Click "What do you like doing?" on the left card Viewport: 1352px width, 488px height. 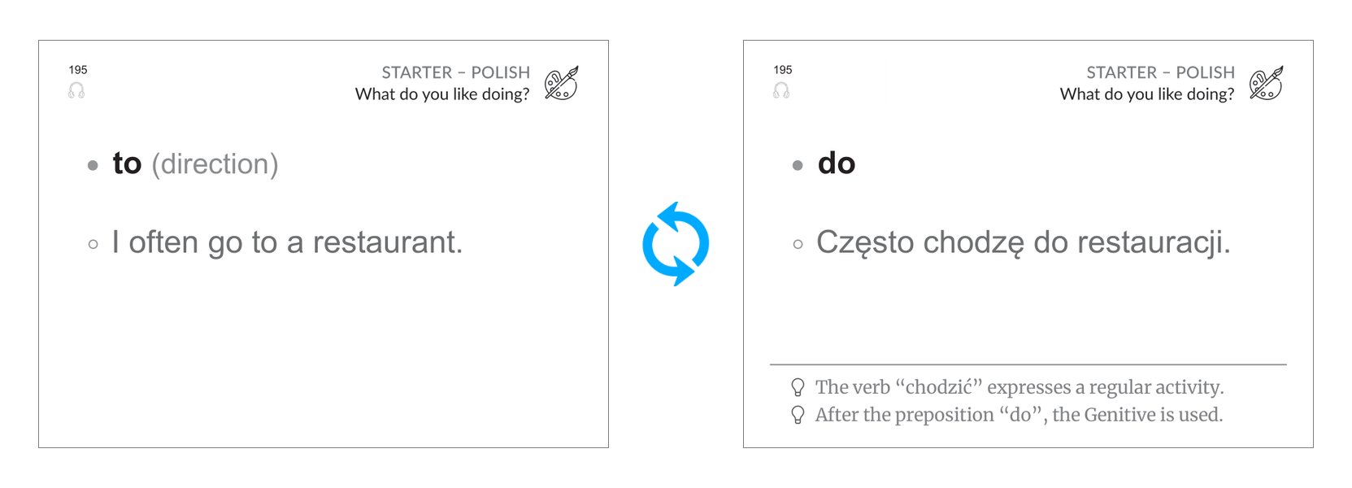coord(442,94)
